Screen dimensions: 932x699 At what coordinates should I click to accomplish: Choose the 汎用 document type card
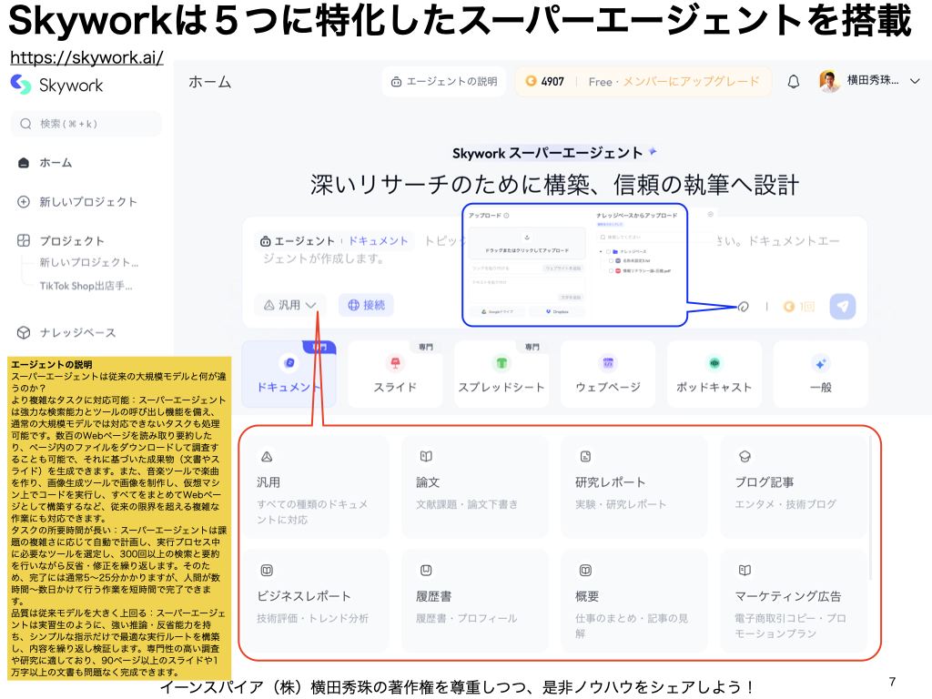tap(316, 487)
